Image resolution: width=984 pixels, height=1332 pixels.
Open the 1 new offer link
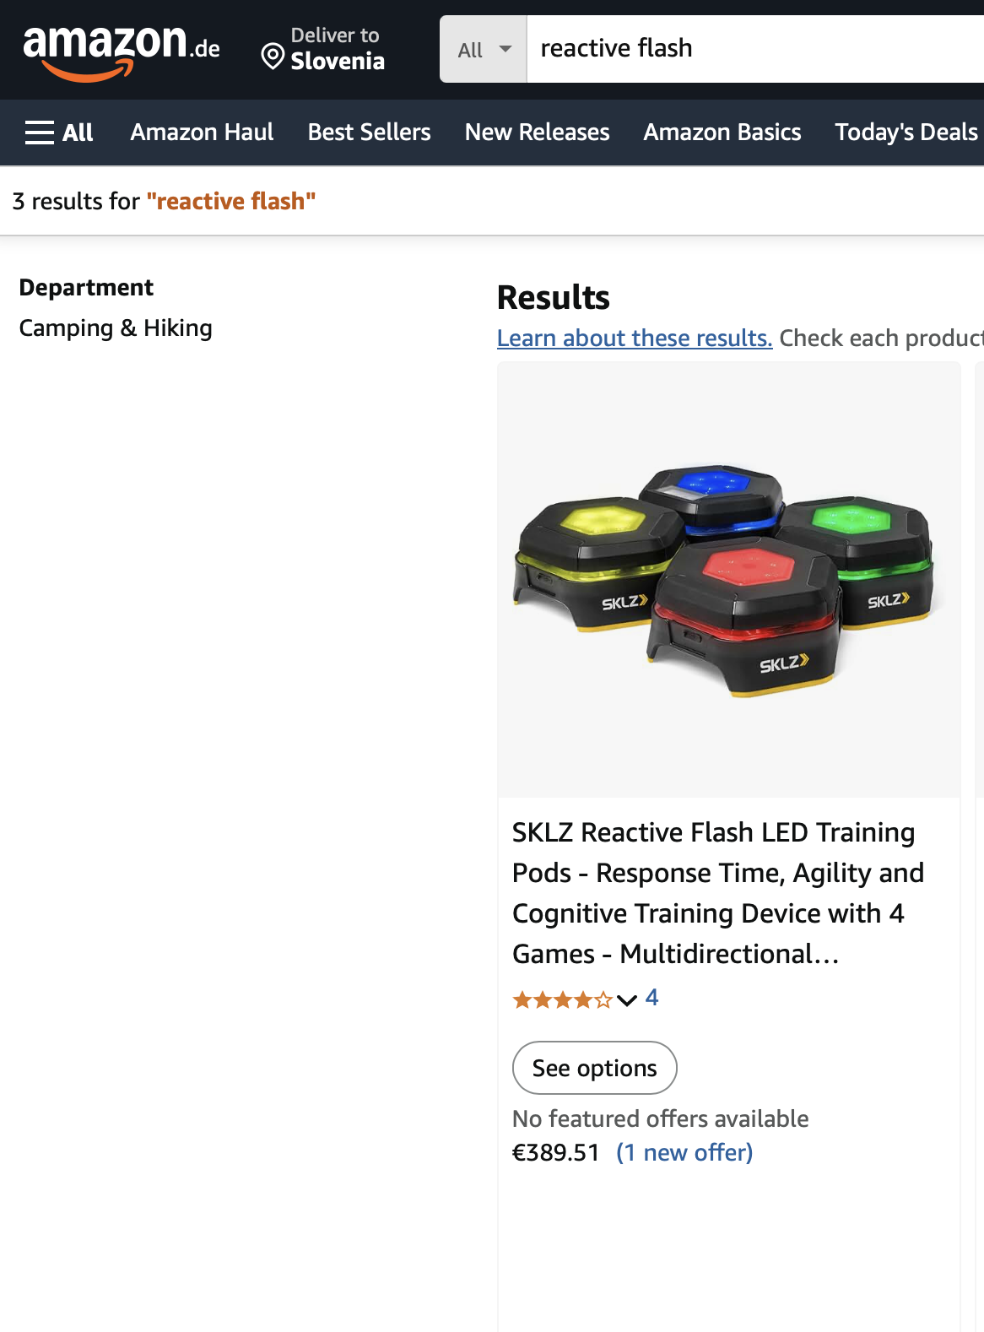(x=684, y=1153)
